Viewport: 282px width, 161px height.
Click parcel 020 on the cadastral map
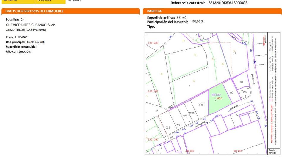tap(185, 116)
